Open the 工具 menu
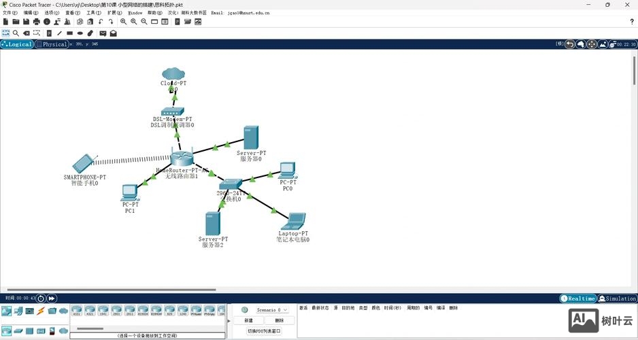This screenshot has height=340, width=638. (x=93, y=13)
